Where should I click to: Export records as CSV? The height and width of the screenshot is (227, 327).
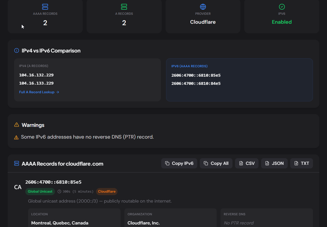point(247,163)
